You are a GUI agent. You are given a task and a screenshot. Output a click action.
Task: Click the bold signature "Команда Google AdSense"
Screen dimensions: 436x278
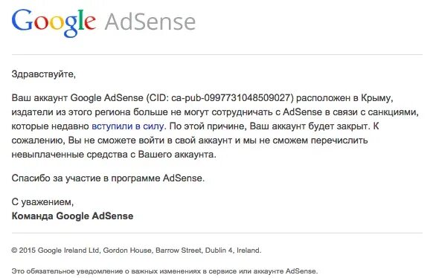point(72,216)
